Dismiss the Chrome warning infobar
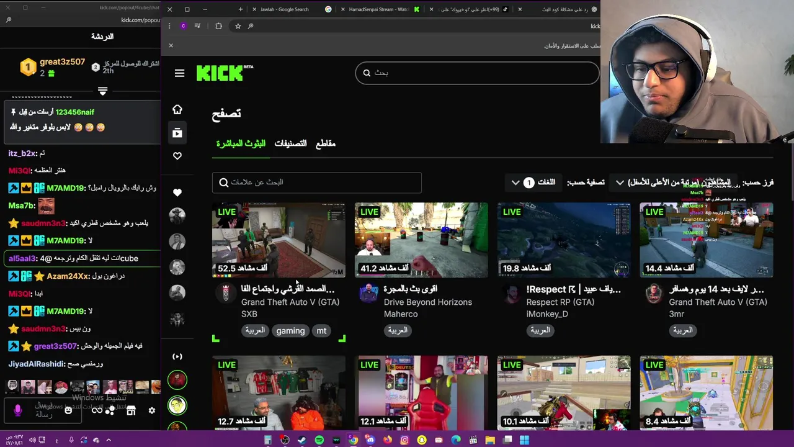This screenshot has height=447, width=794. (171, 45)
